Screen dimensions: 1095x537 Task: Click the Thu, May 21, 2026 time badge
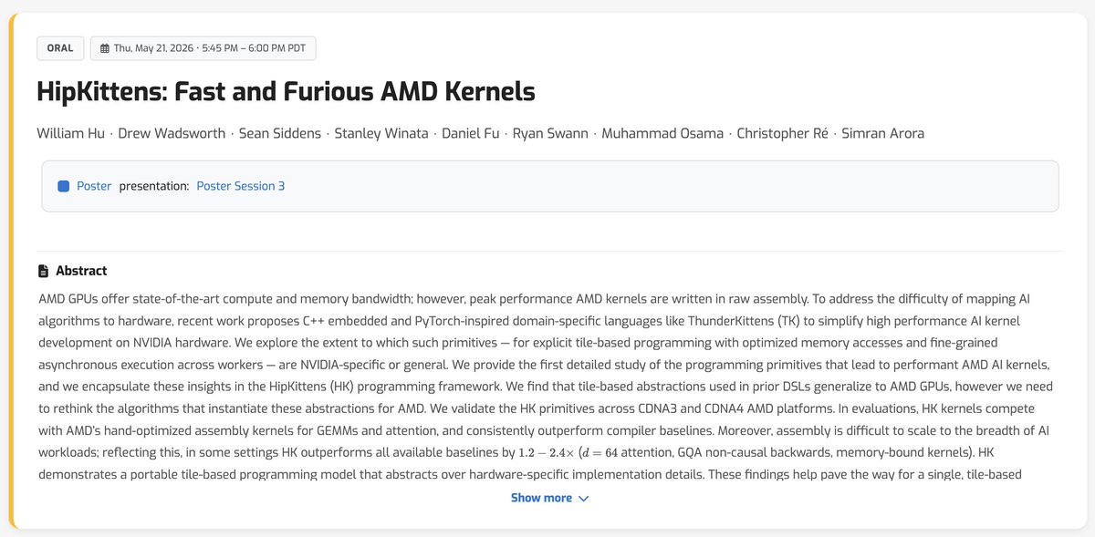point(203,47)
